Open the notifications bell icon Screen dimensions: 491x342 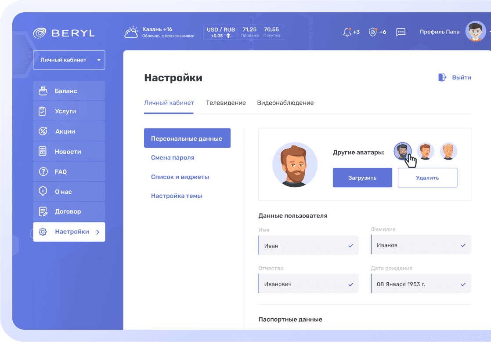(x=347, y=32)
